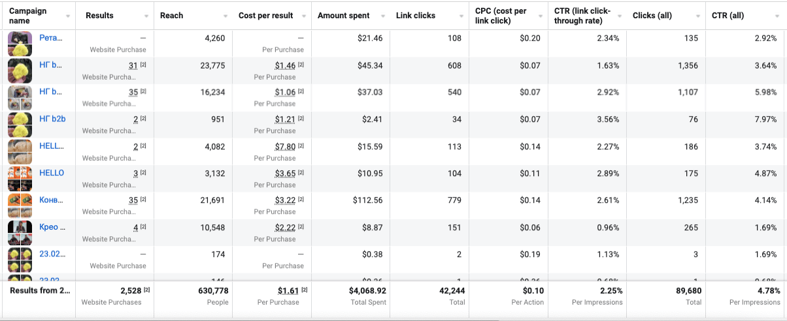The width and height of the screenshot is (787, 321).
Task: Click the Amount spent column header
Action: 343,16
